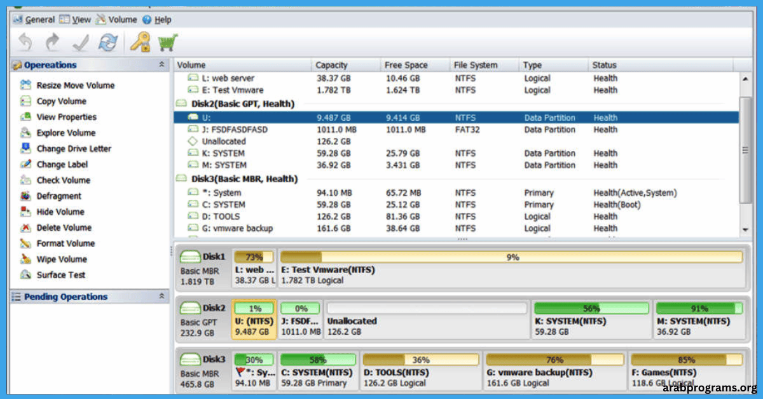Click the U: (NTFS) partition block on Disk2
The width and height of the screenshot is (763, 399).
(254, 319)
